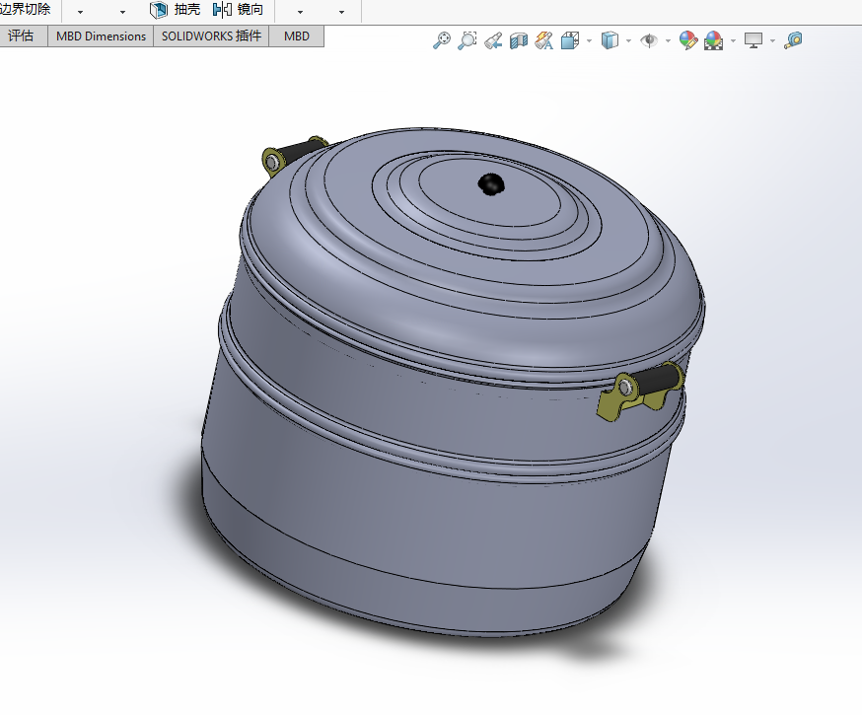Click the Apply Scene icon
Screen dimensions: 862x715
tap(713, 40)
